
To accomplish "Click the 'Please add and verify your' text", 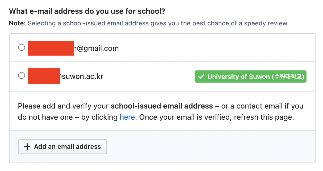I will pos(63,106).
